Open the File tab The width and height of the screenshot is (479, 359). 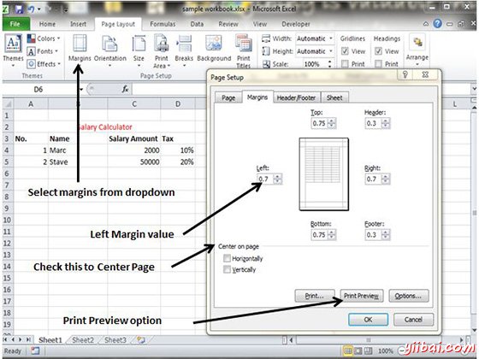tap(15, 24)
